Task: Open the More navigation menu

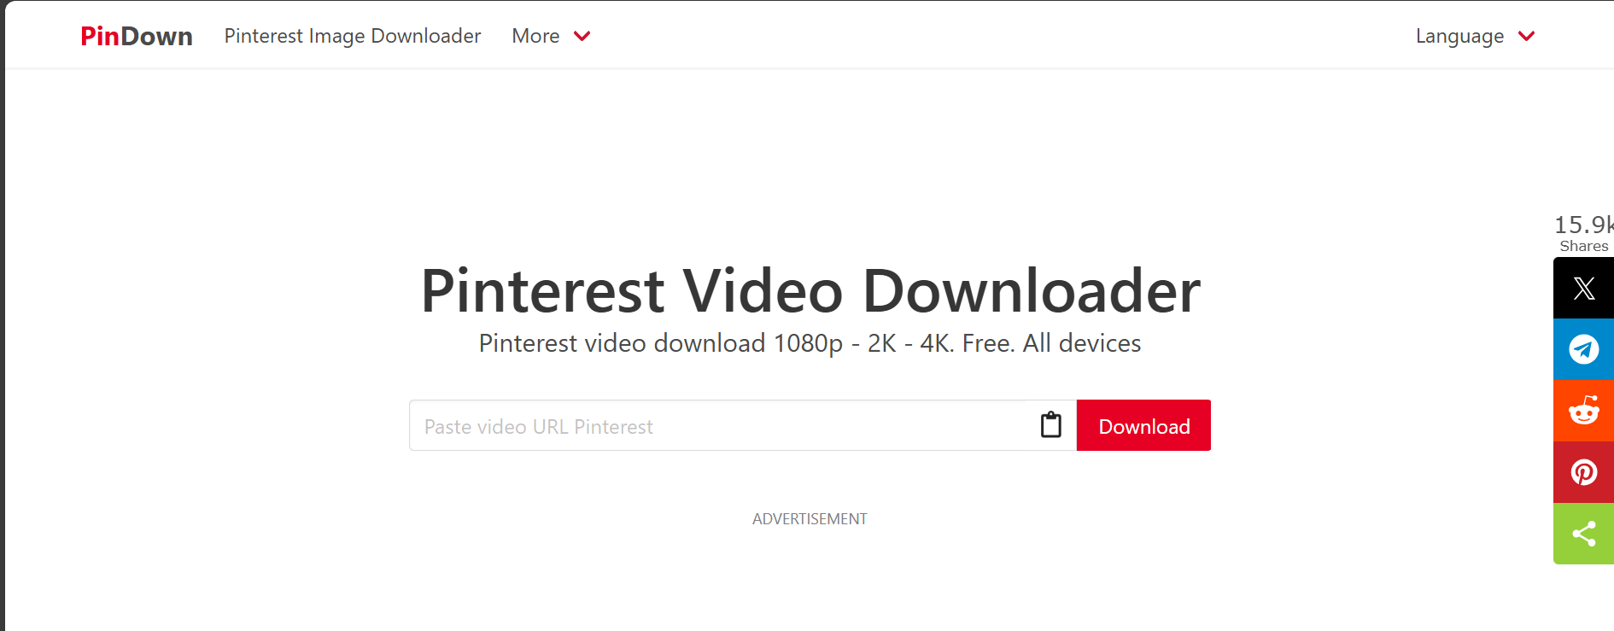Action: 535,36
